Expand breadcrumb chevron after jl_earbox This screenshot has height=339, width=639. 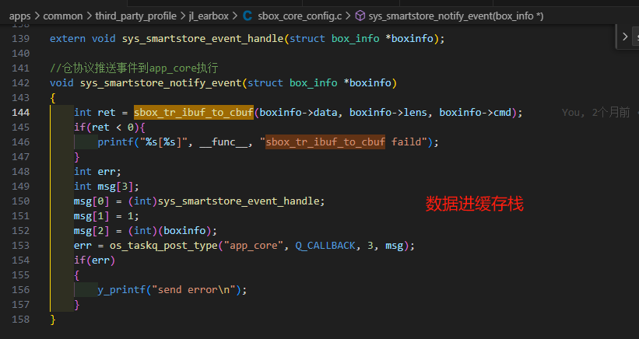tap(235, 16)
